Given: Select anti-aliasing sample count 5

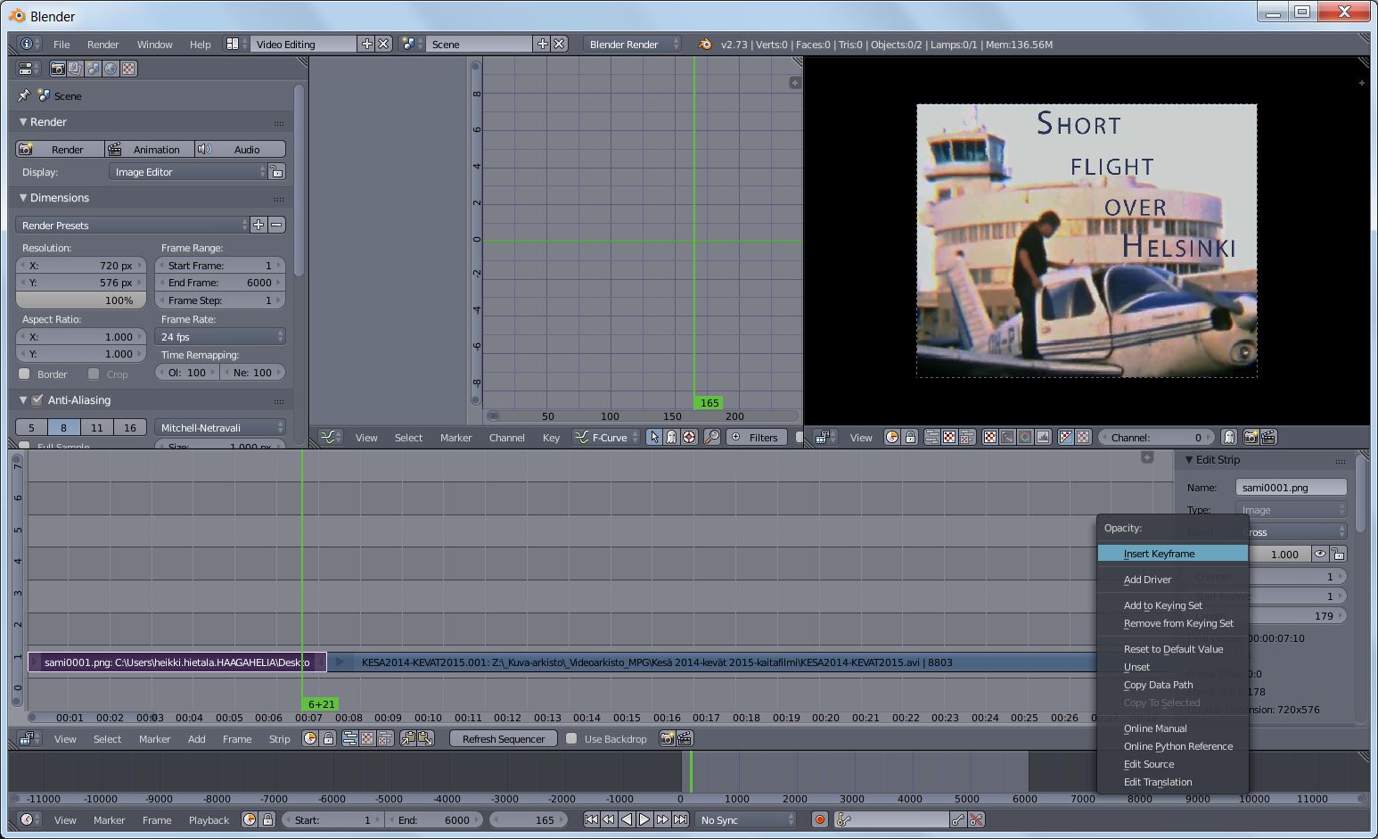Looking at the screenshot, I should [31, 427].
